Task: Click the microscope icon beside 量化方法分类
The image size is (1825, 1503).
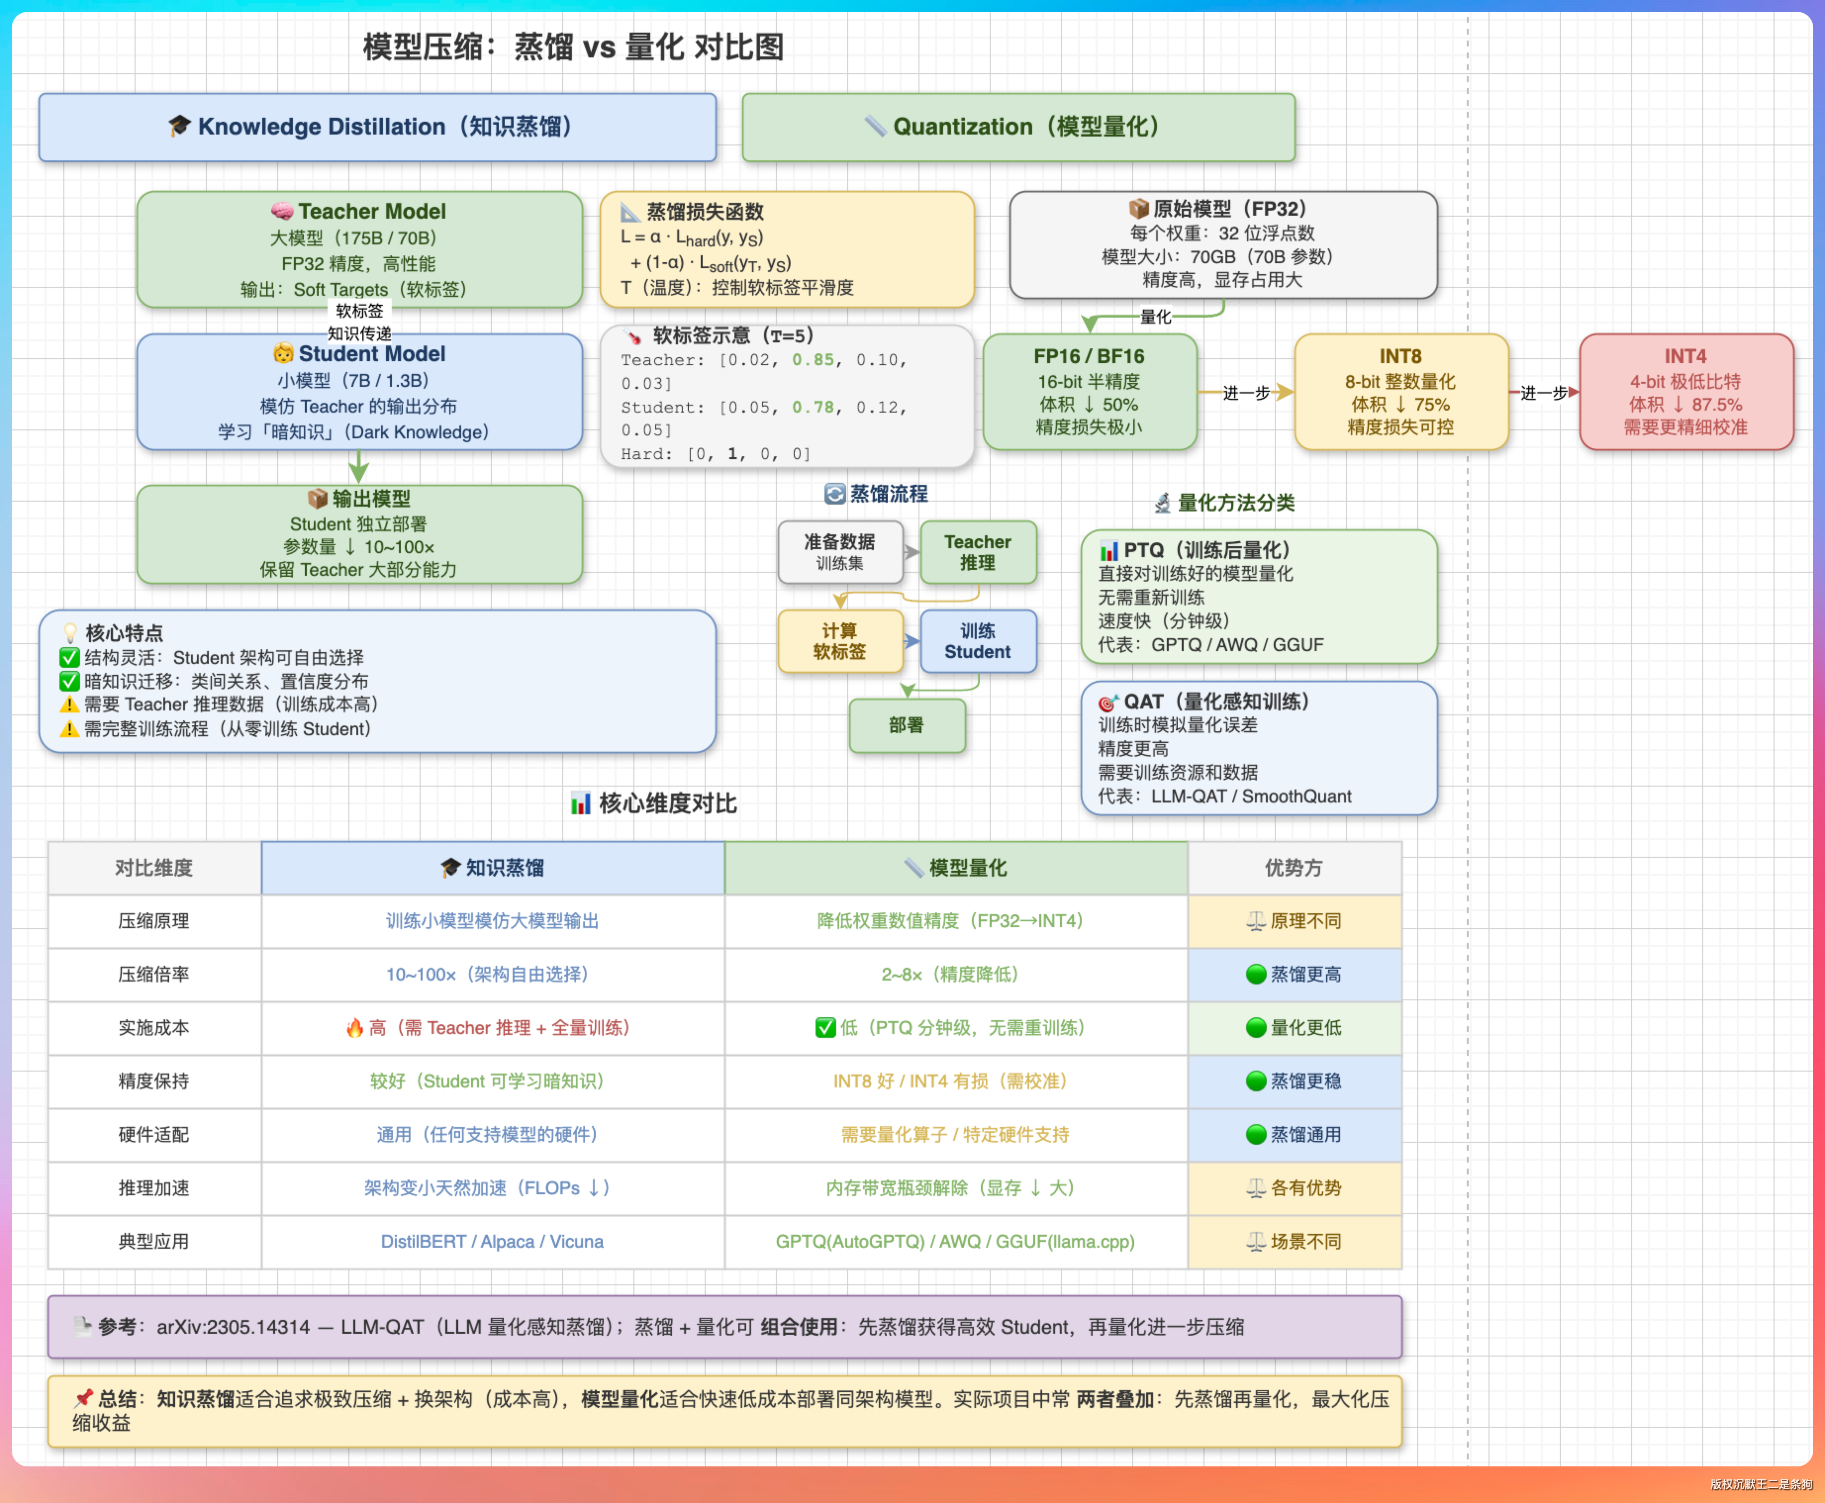Action: pos(1163,503)
